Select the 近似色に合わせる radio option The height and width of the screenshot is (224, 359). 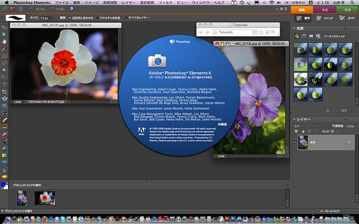[x=70, y=17]
